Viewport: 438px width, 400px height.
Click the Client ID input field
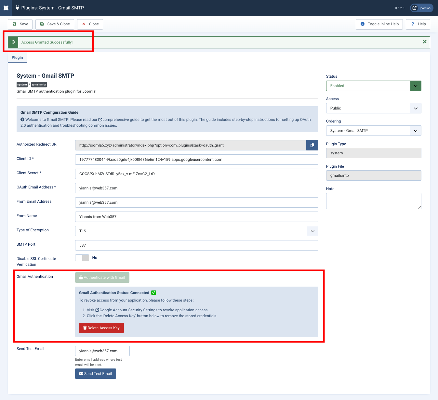click(x=196, y=160)
